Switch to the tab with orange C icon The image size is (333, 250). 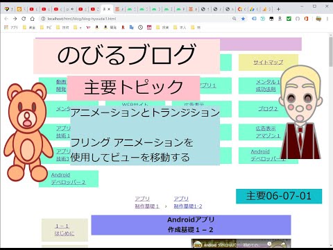241,9
